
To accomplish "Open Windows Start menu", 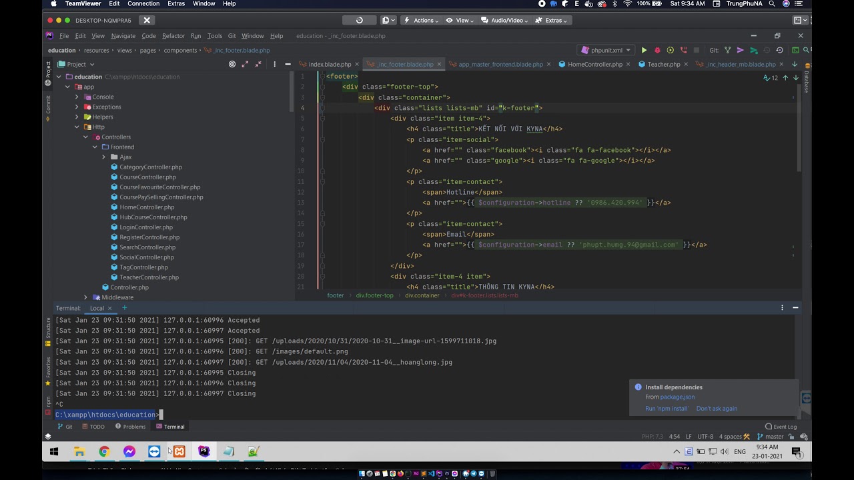I will tap(54, 452).
